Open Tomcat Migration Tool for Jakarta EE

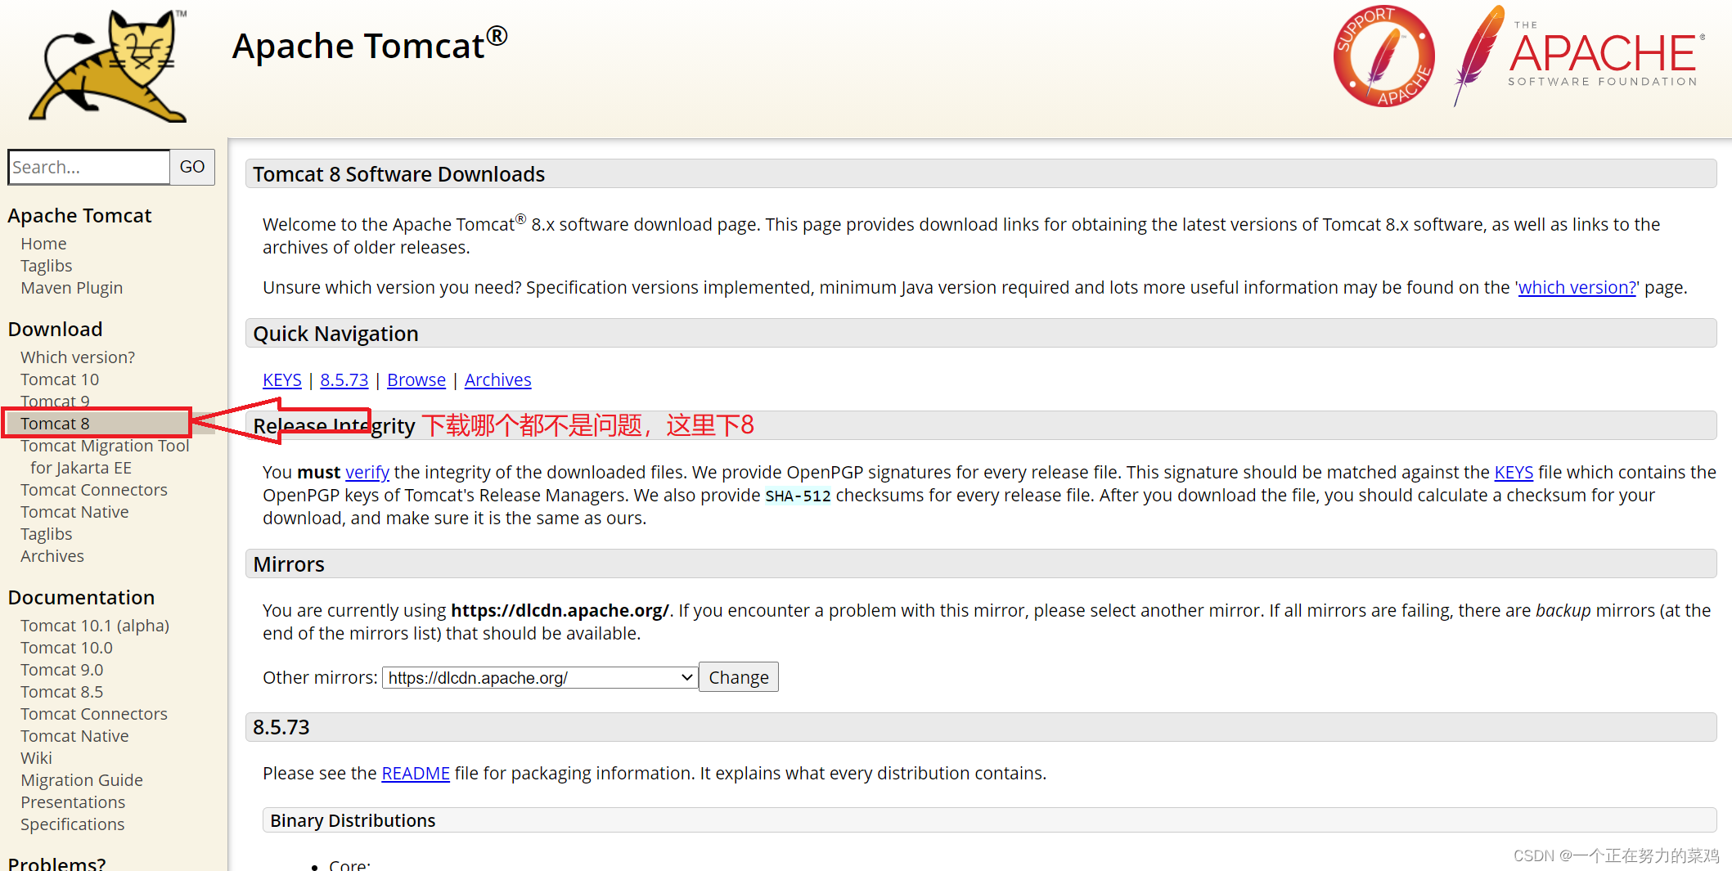tap(105, 456)
